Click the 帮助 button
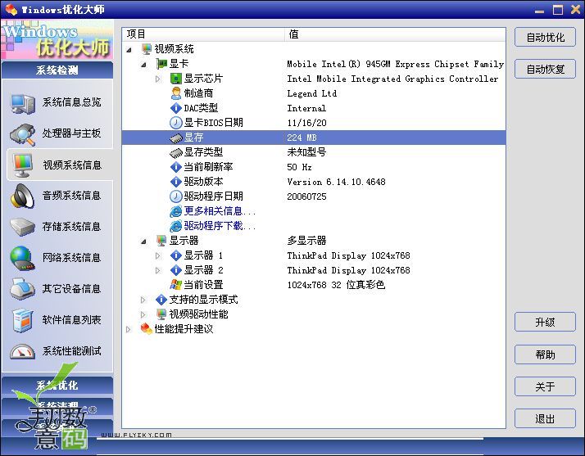The image size is (585, 456). tap(545, 354)
